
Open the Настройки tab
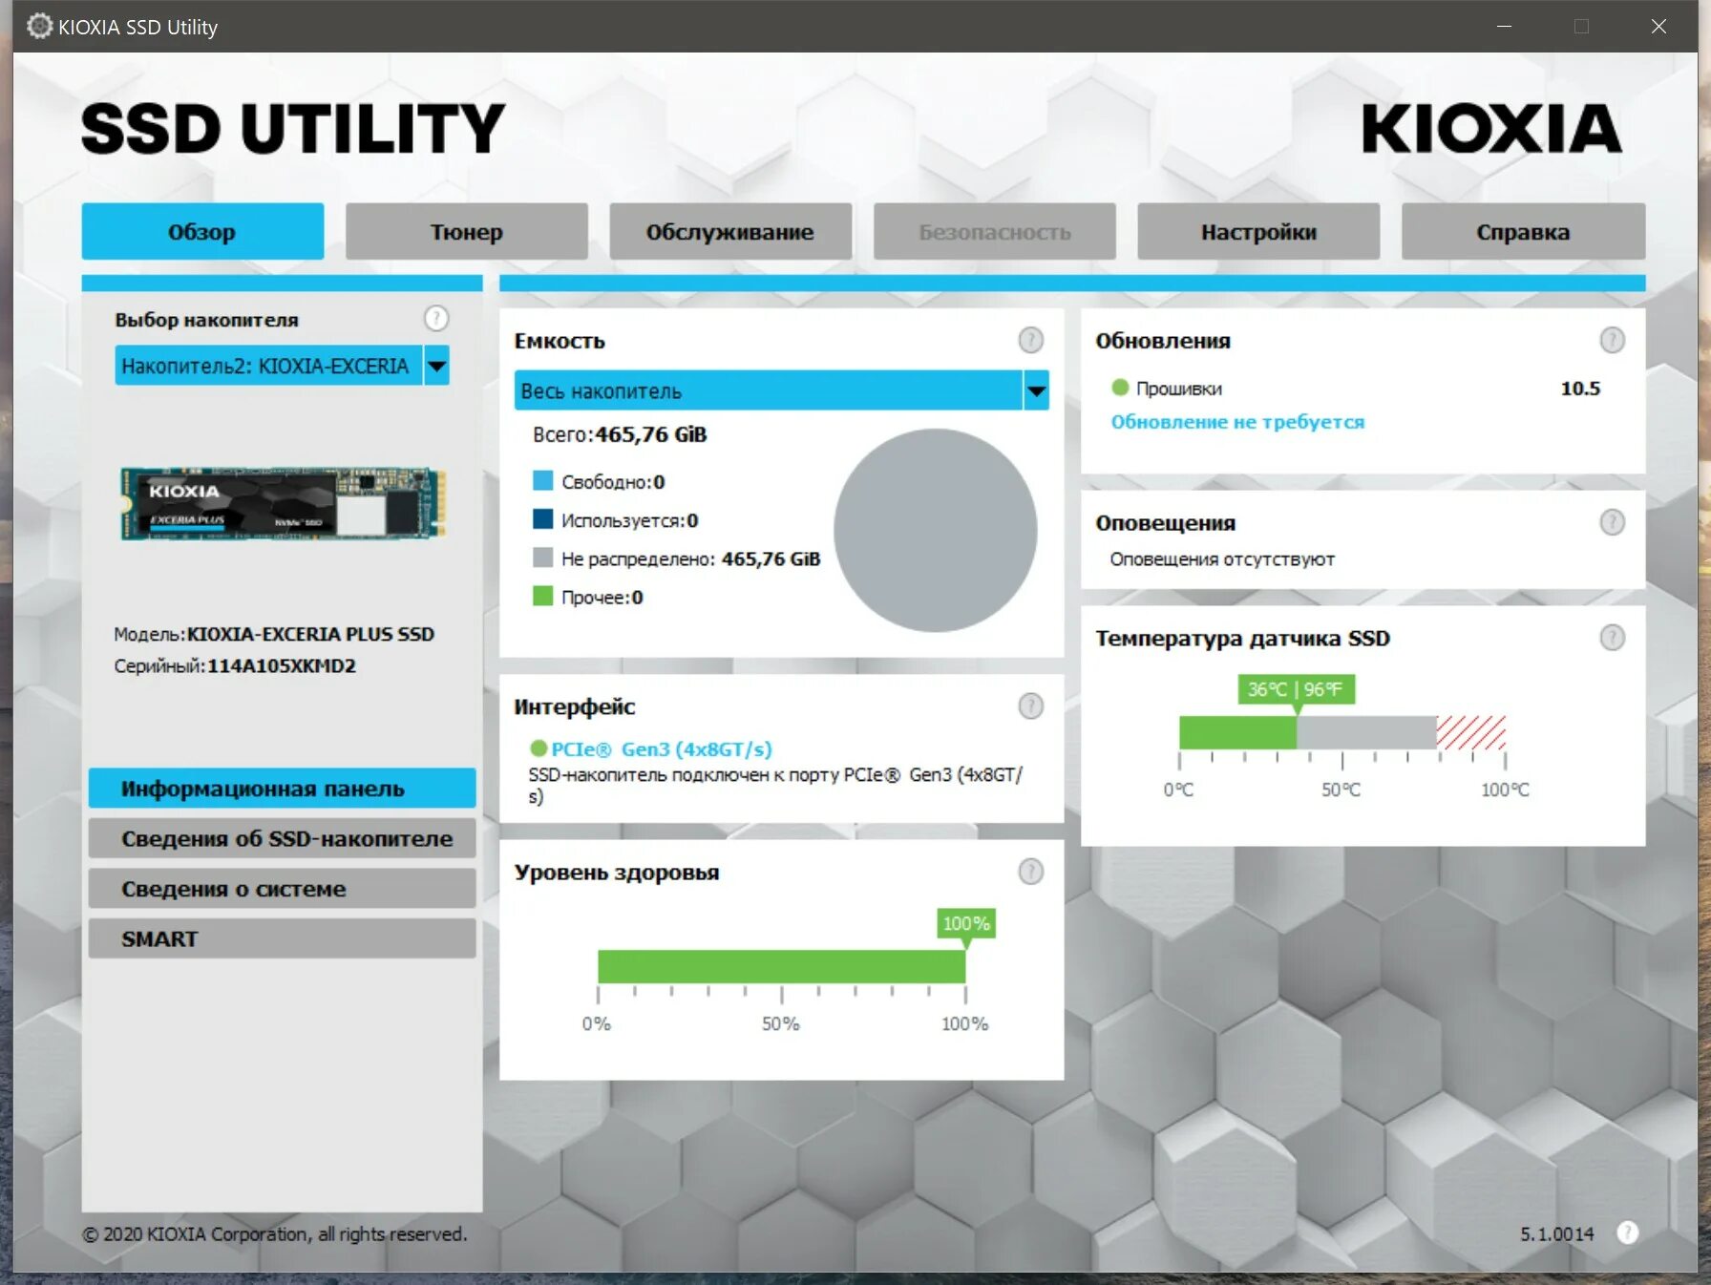(x=1257, y=231)
